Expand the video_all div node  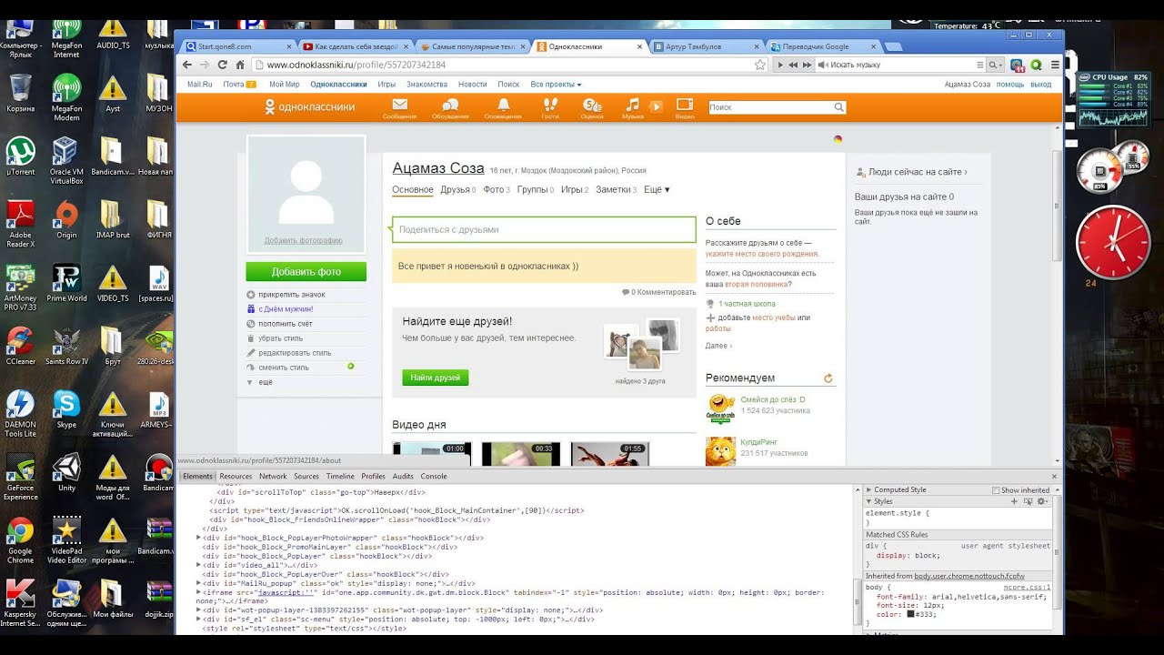tap(199, 565)
